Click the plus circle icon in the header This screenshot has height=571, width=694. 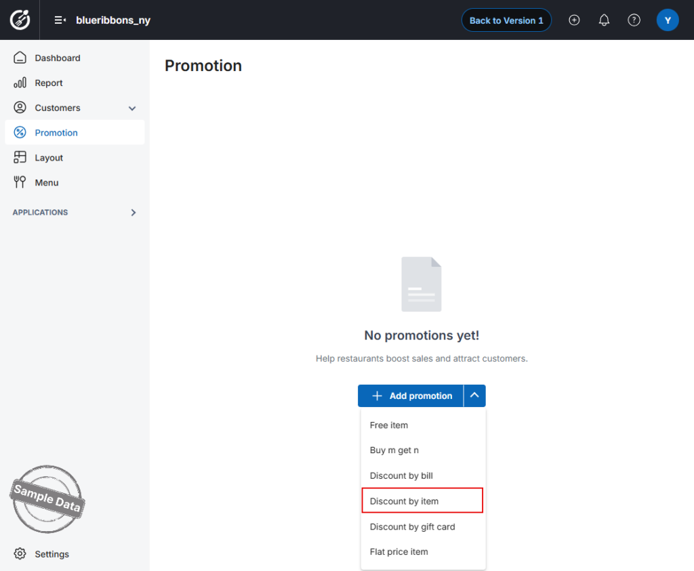tap(574, 20)
